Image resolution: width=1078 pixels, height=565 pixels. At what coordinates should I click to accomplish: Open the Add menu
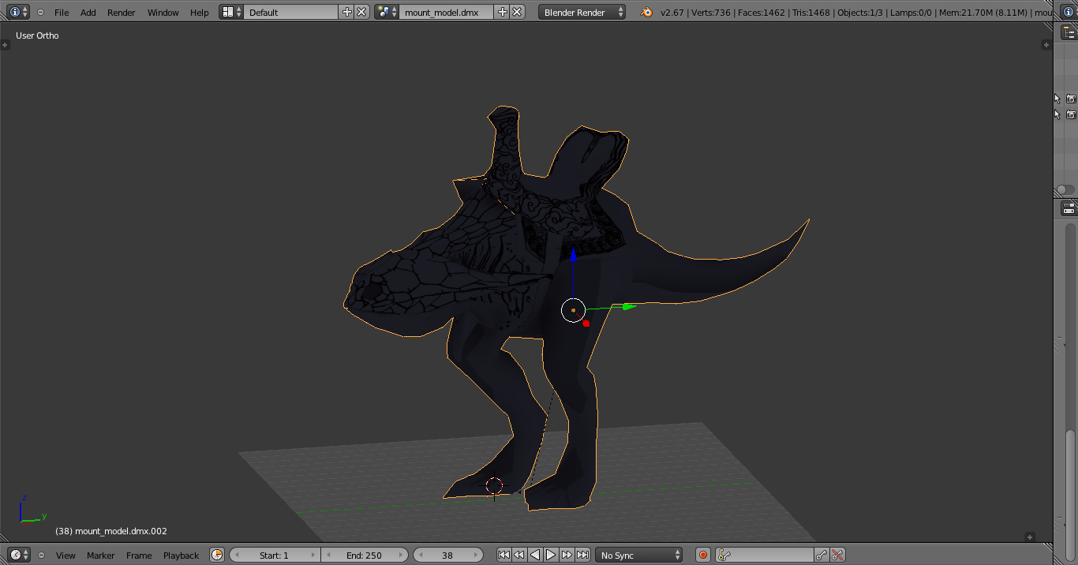88,13
